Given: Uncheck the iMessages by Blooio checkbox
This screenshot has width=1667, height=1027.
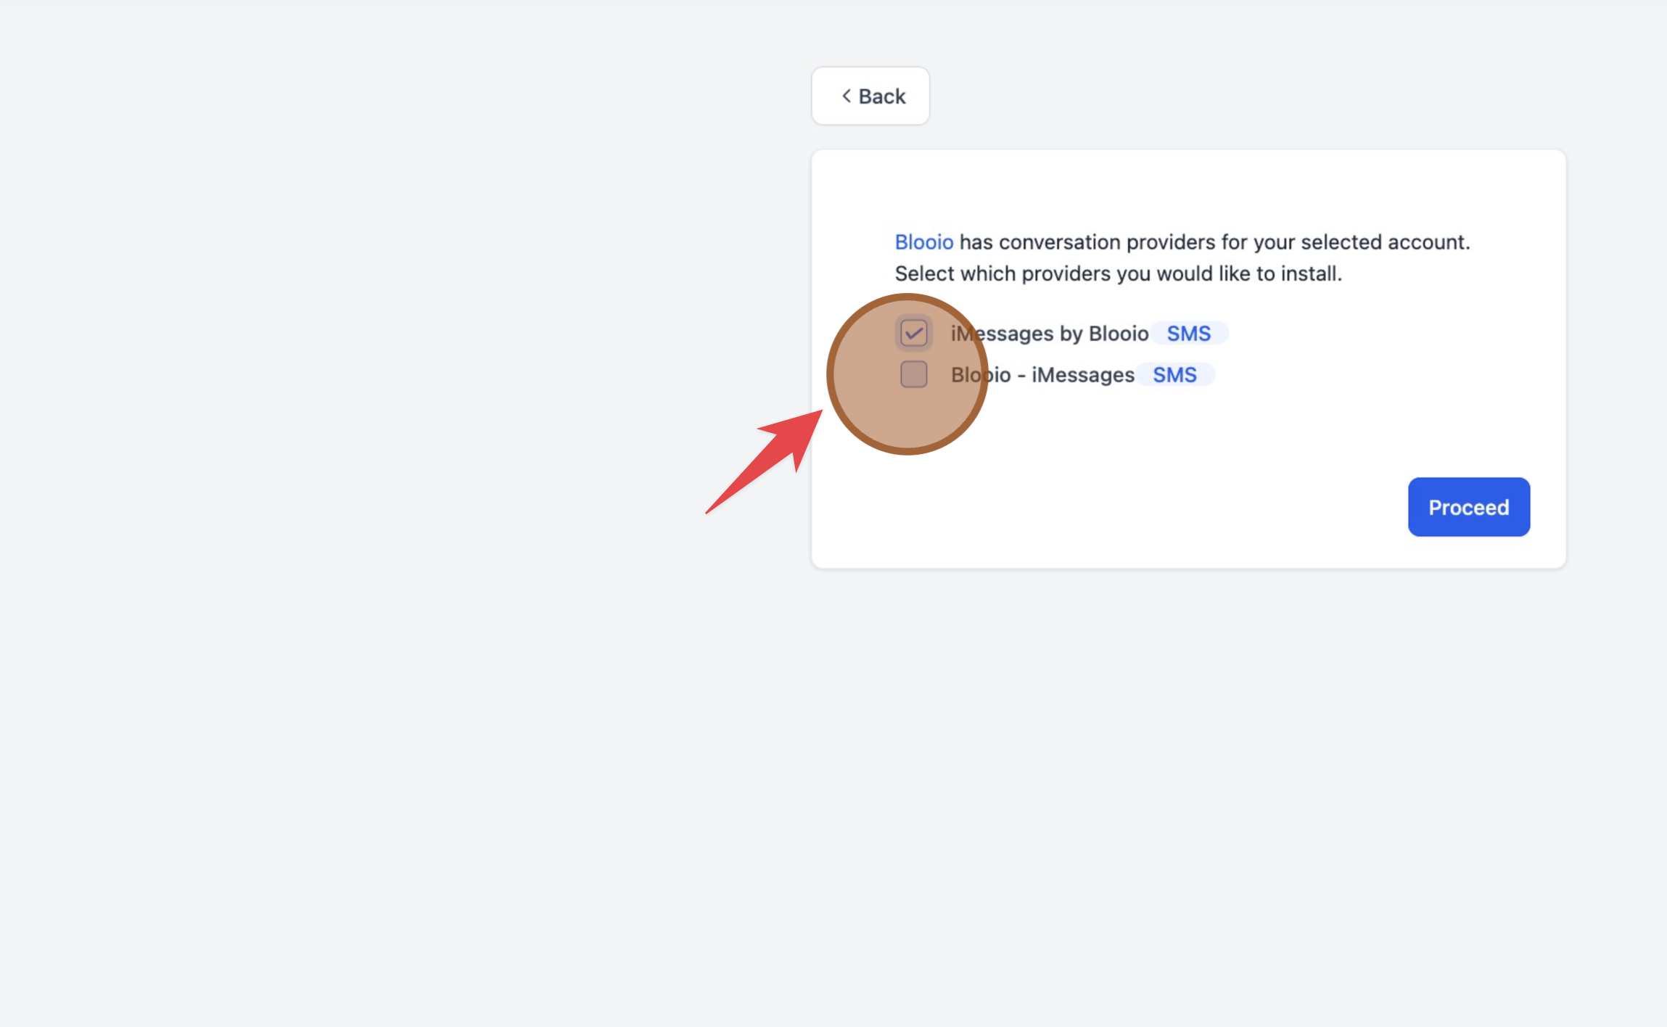Looking at the screenshot, I should (x=914, y=334).
